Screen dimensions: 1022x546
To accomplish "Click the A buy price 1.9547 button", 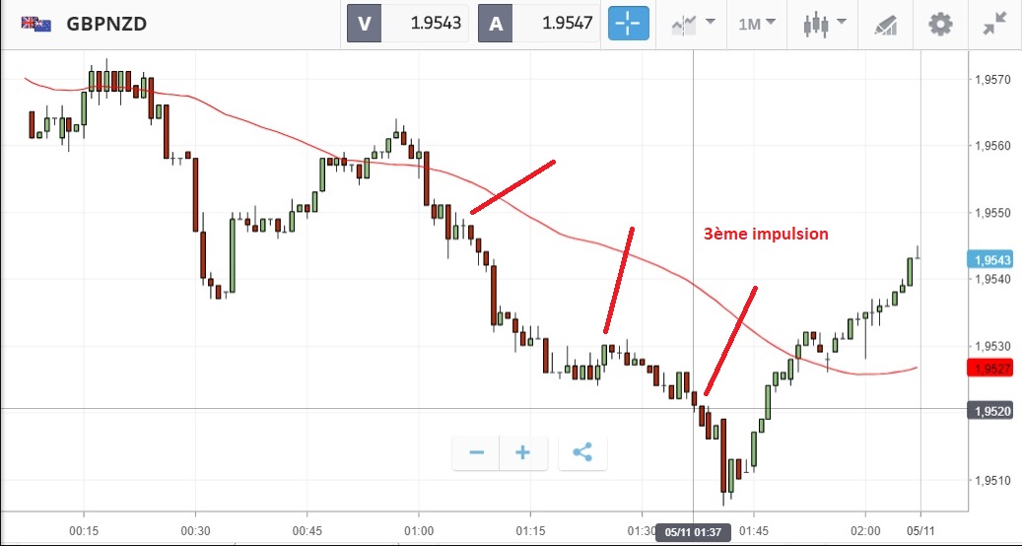I will pyautogui.click(x=538, y=24).
